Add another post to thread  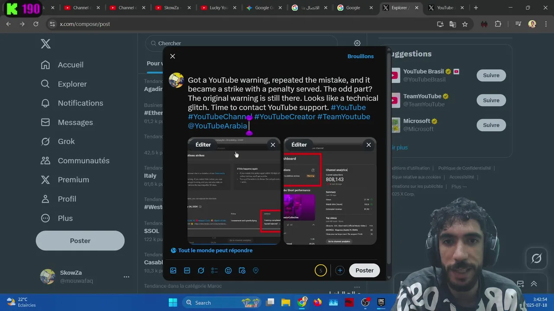point(340,270)
